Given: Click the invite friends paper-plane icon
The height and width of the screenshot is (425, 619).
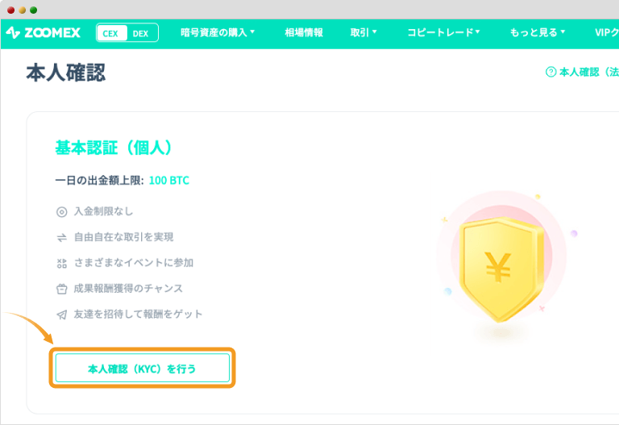Looking at the screenshot, I should click(61, 315).
